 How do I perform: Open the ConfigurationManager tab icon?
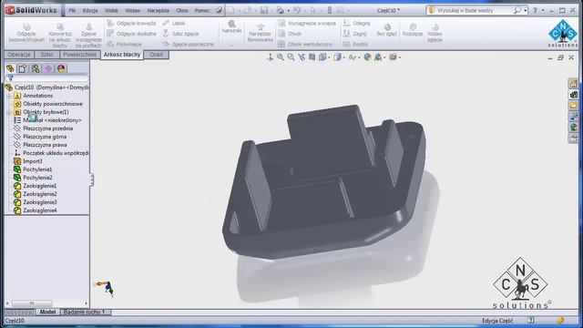click(x=36, y=68)
